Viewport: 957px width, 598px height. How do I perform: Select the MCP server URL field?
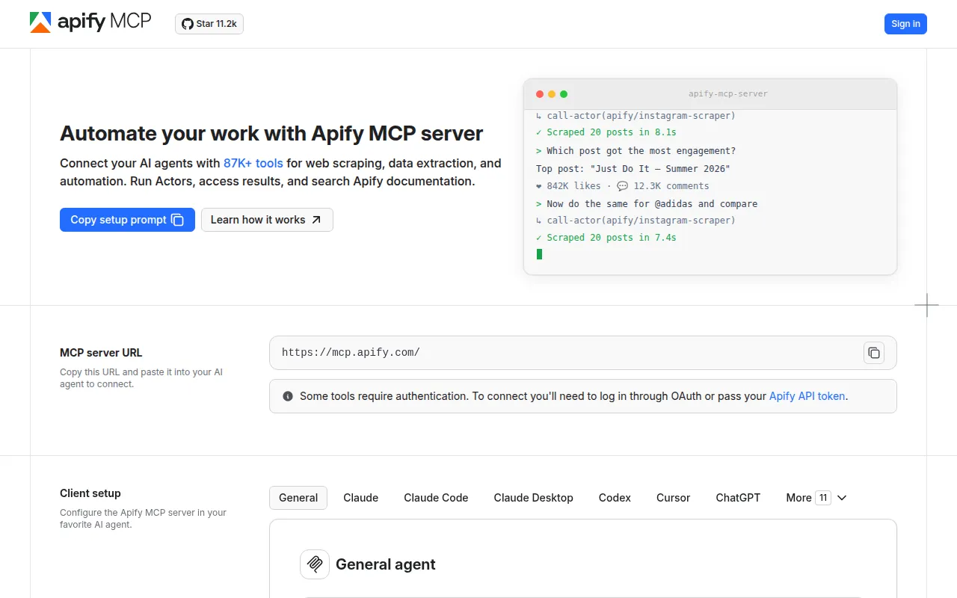[x=583, y=353]
